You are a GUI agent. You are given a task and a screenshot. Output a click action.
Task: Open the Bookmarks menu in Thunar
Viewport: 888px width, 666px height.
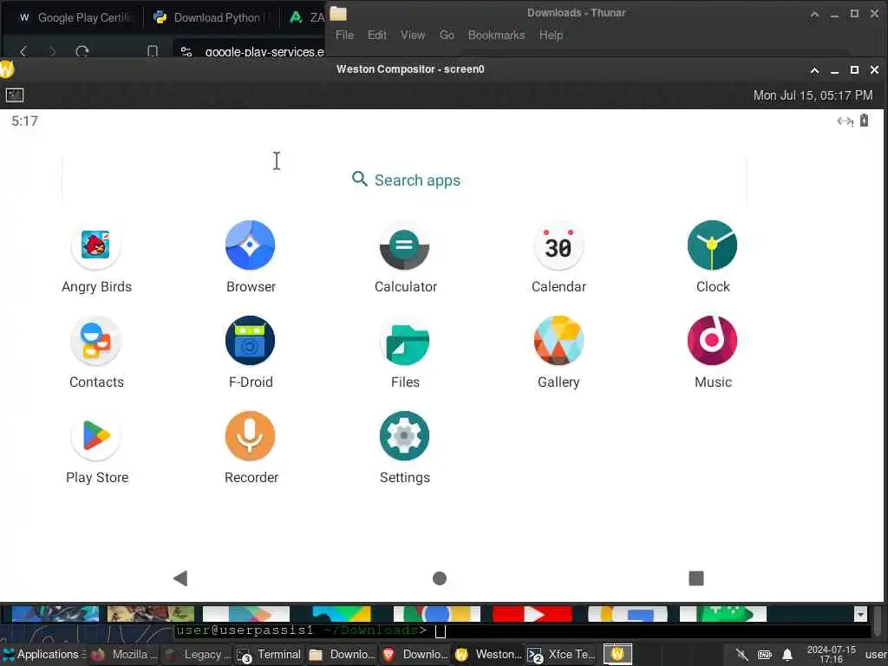coord(496,35)
